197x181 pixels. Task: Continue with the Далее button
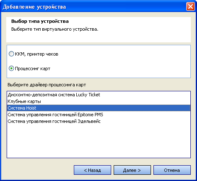coord(132,170)
